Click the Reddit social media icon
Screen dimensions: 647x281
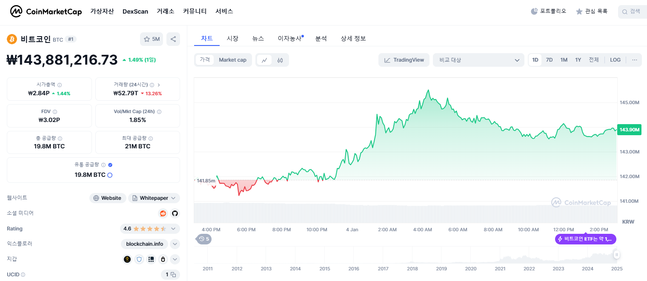coord(163,213)
